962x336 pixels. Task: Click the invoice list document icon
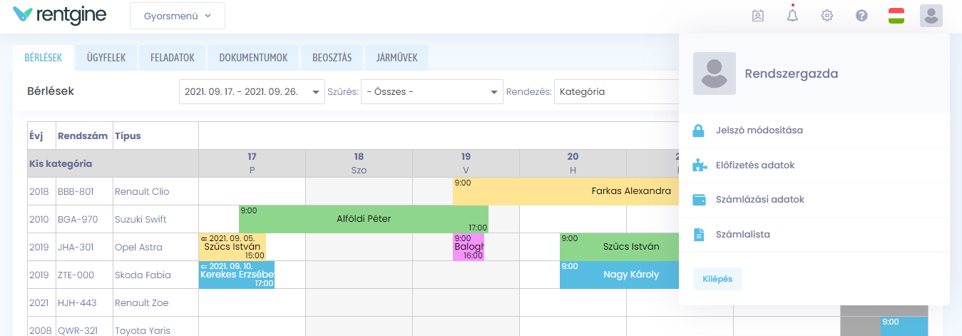tap(699, 234)
